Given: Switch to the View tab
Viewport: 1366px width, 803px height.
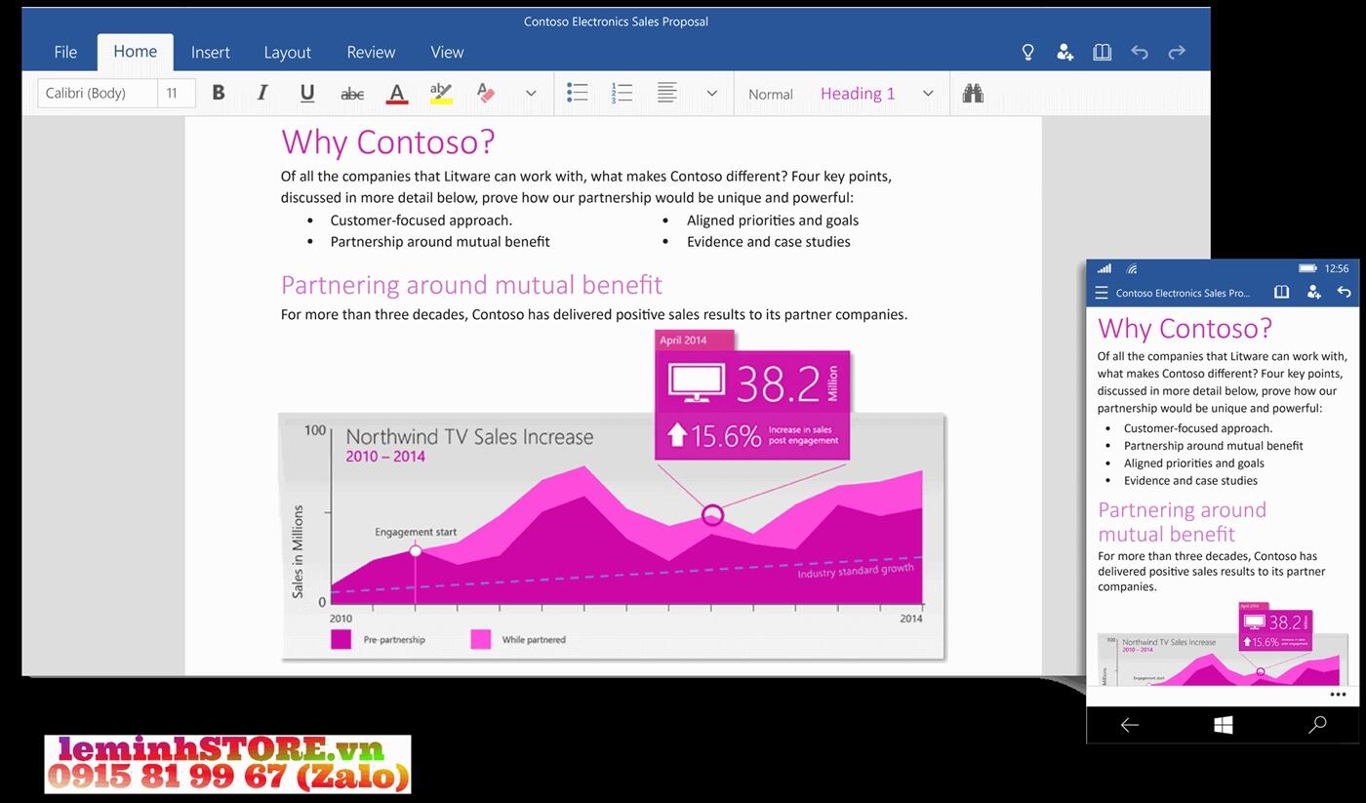Looking at the screenshot, I should [x=447, y=53].
